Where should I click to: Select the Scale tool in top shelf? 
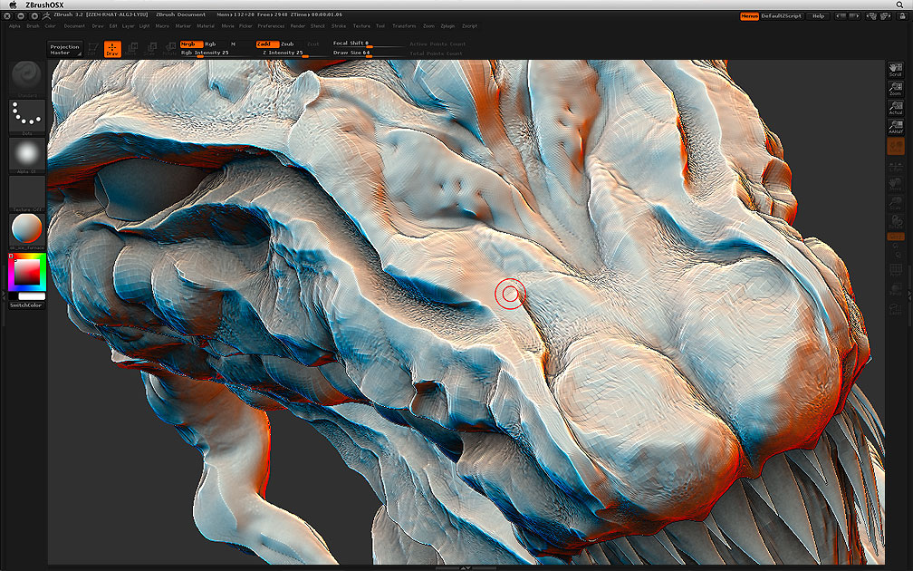(x=150, y=49)
